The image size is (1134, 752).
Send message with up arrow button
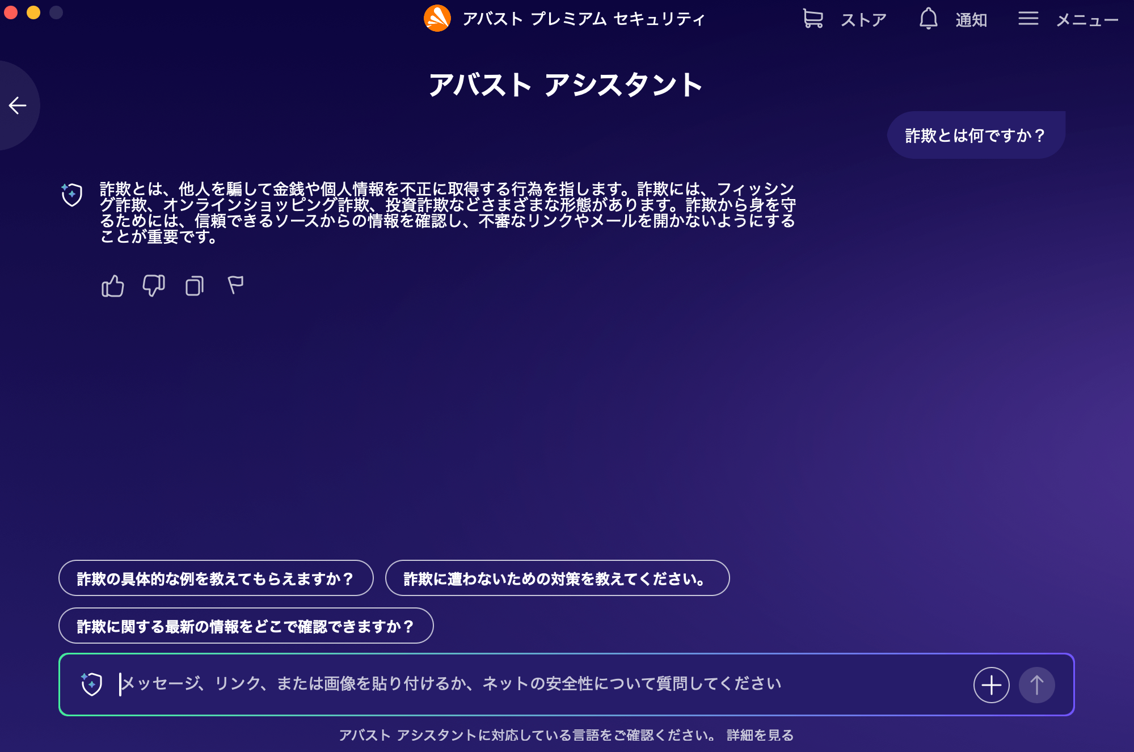[x=1036, y=685]
